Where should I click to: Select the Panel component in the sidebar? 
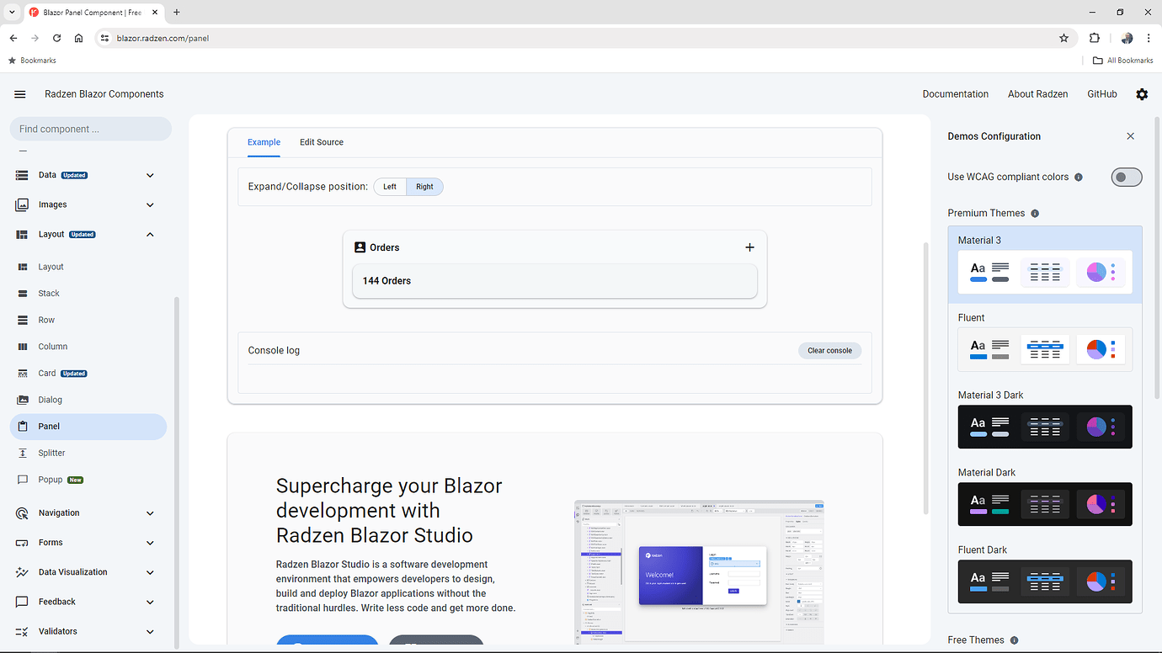(x=51, y=426)
